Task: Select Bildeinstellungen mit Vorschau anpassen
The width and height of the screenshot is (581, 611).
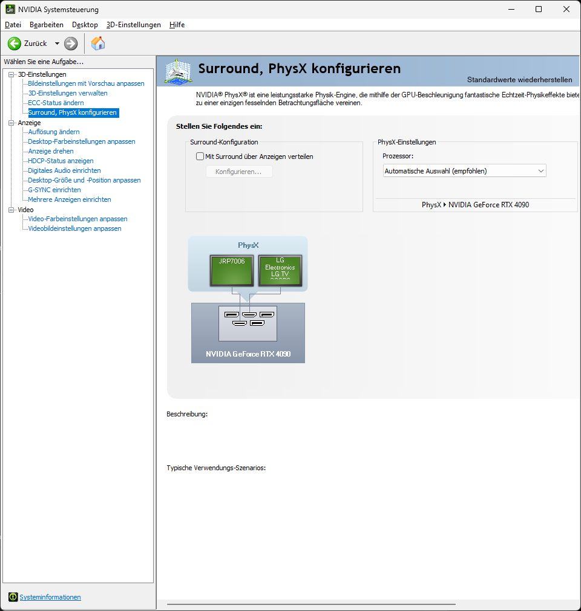Action: (86, 83)
